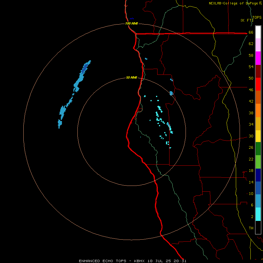This screenshot has width=263, height=263.
Task: Click the 6 legend value
Action: coord(252,205)
